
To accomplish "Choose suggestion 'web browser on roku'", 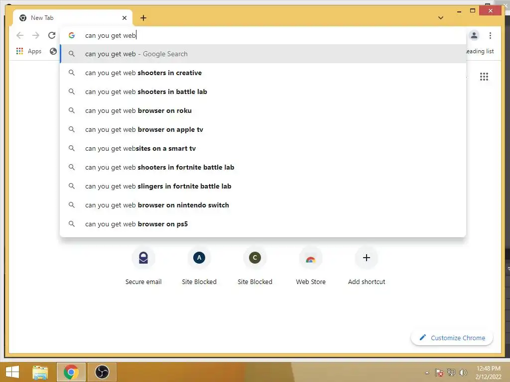I will [263, 110].
